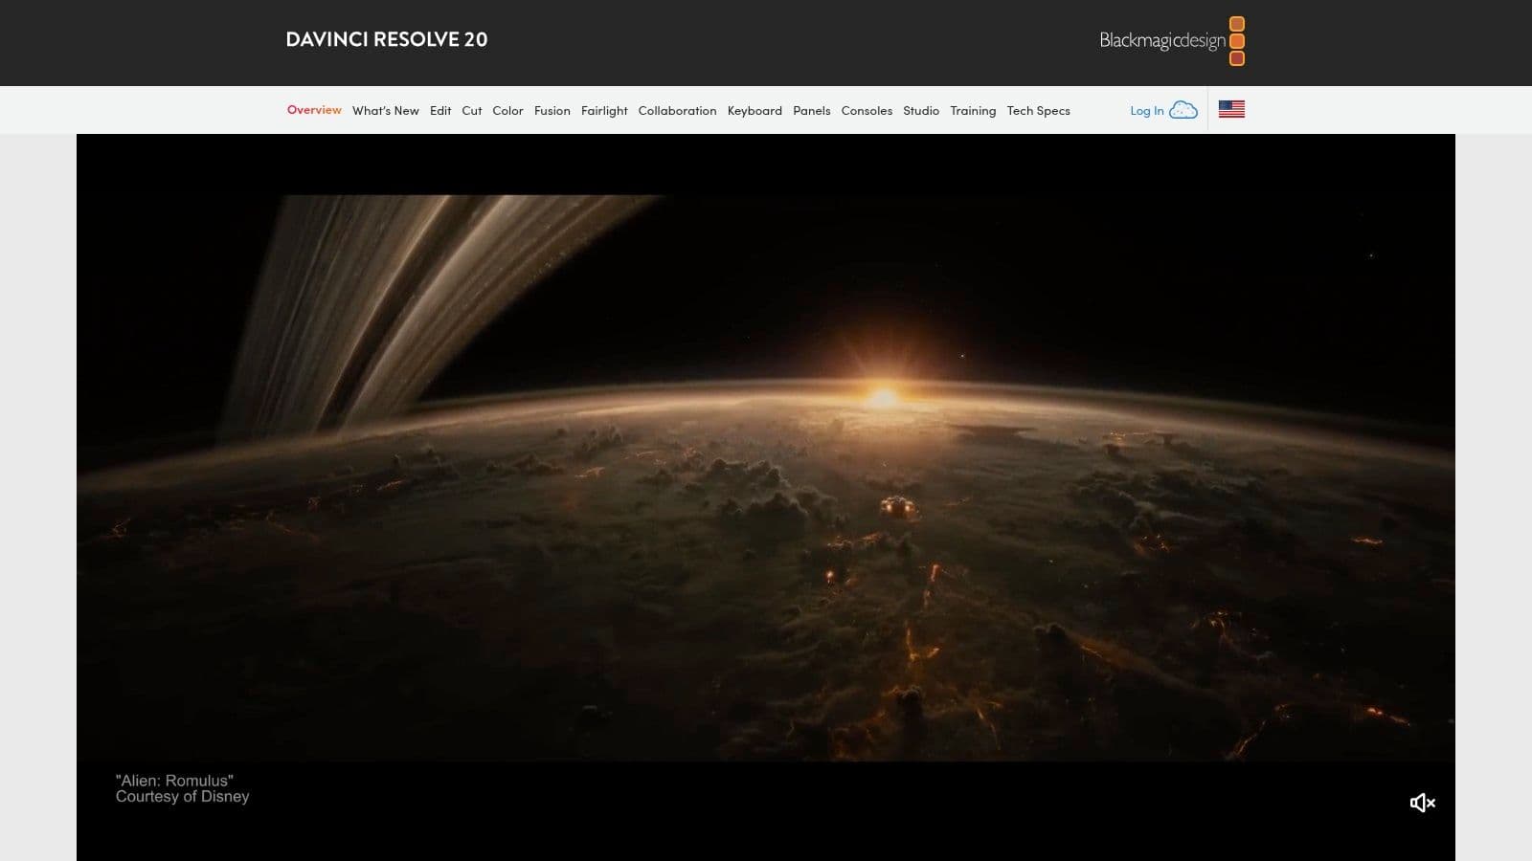
Task: Go to the Training page
Action: (973, 110)
